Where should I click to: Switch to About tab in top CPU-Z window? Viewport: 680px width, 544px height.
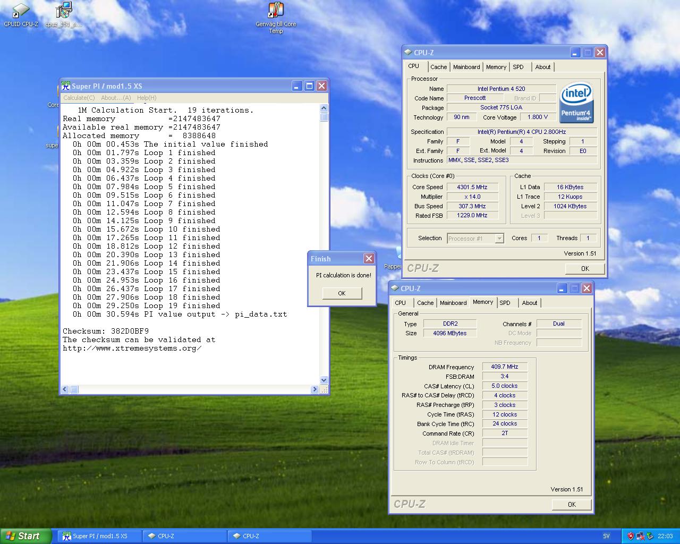[543, 67]
